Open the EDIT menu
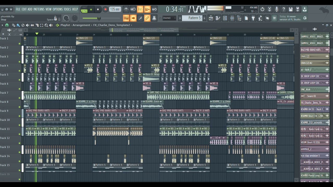333x187 pixels. tap(24, 9)
